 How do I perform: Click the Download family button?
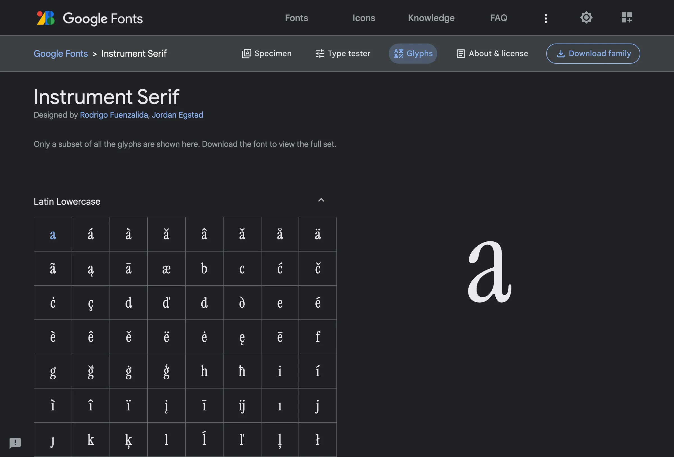(x=593, y=53)
